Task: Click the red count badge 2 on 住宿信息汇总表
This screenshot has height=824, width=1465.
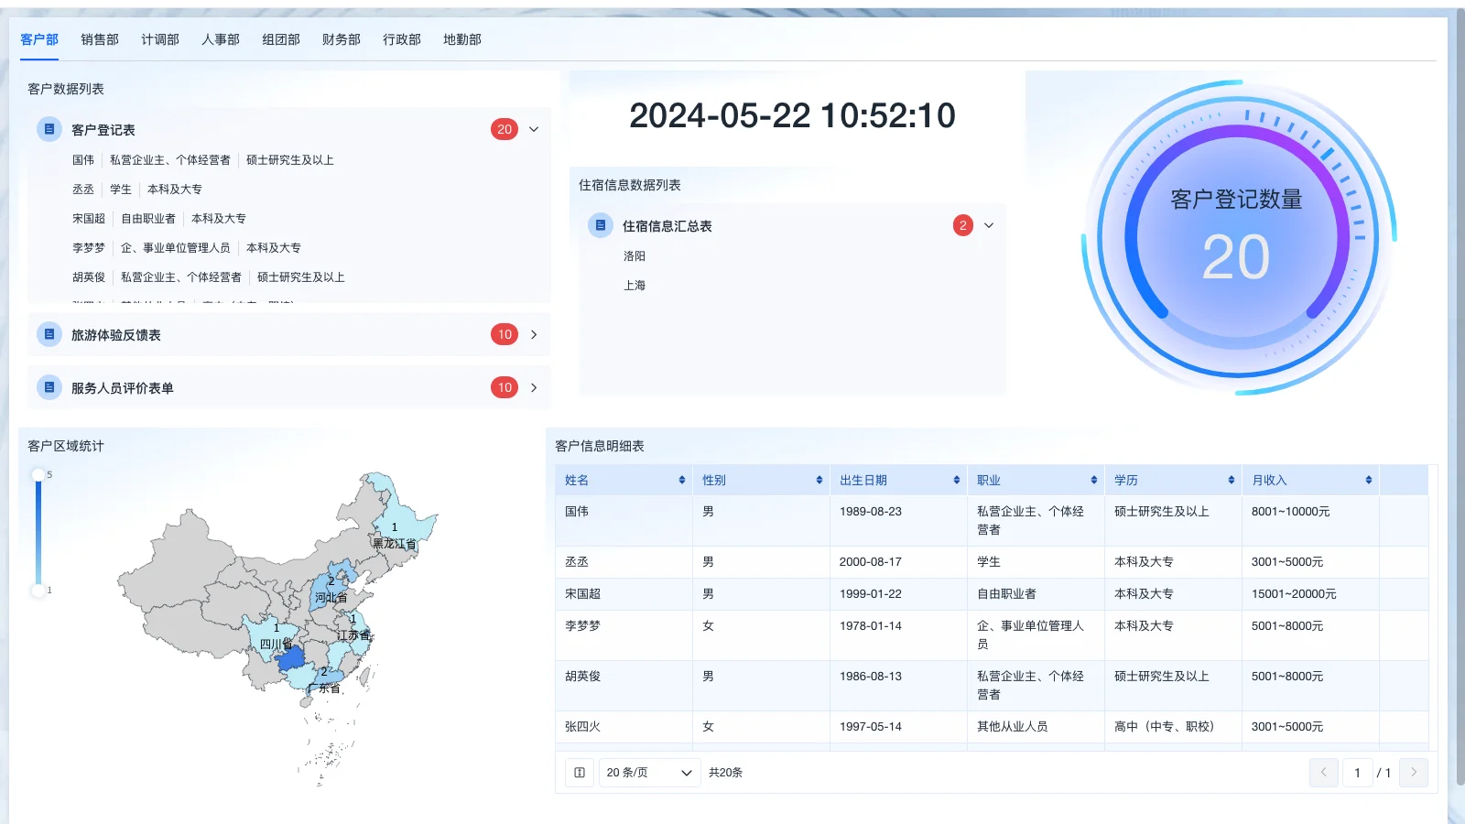Action: tap(962, 225)
